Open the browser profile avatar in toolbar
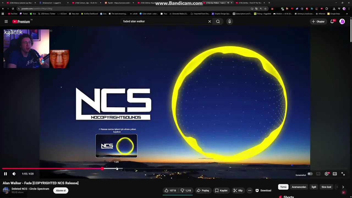 (x=344, y=9)
